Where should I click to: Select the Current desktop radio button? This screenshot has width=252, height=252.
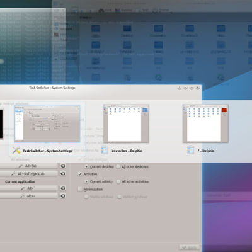tap(86, 167)
